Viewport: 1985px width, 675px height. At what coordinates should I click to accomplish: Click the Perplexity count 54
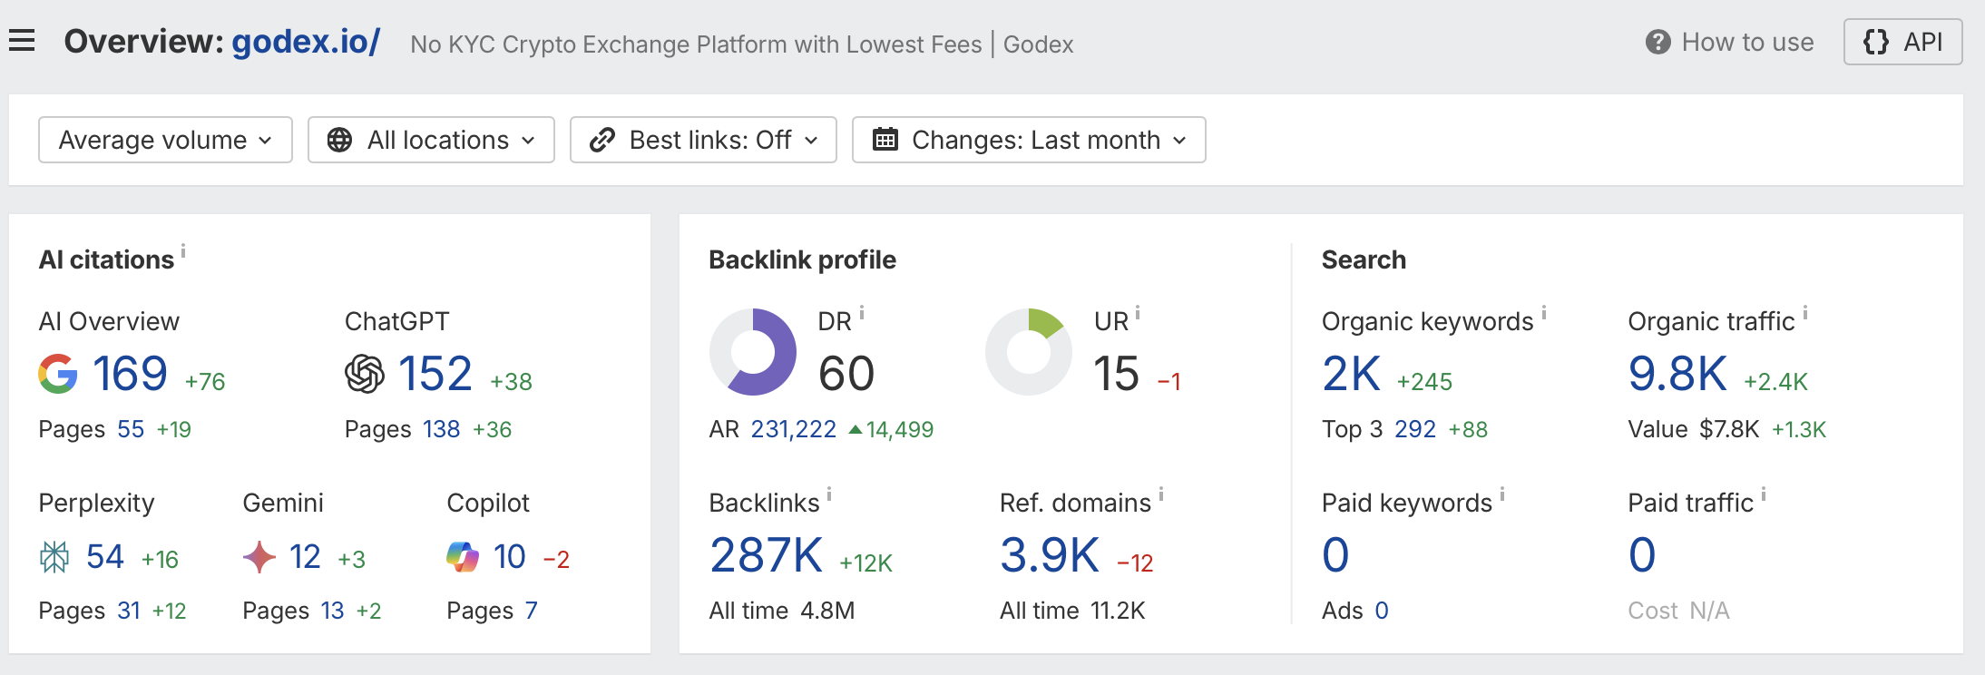(x=105, y=557)
